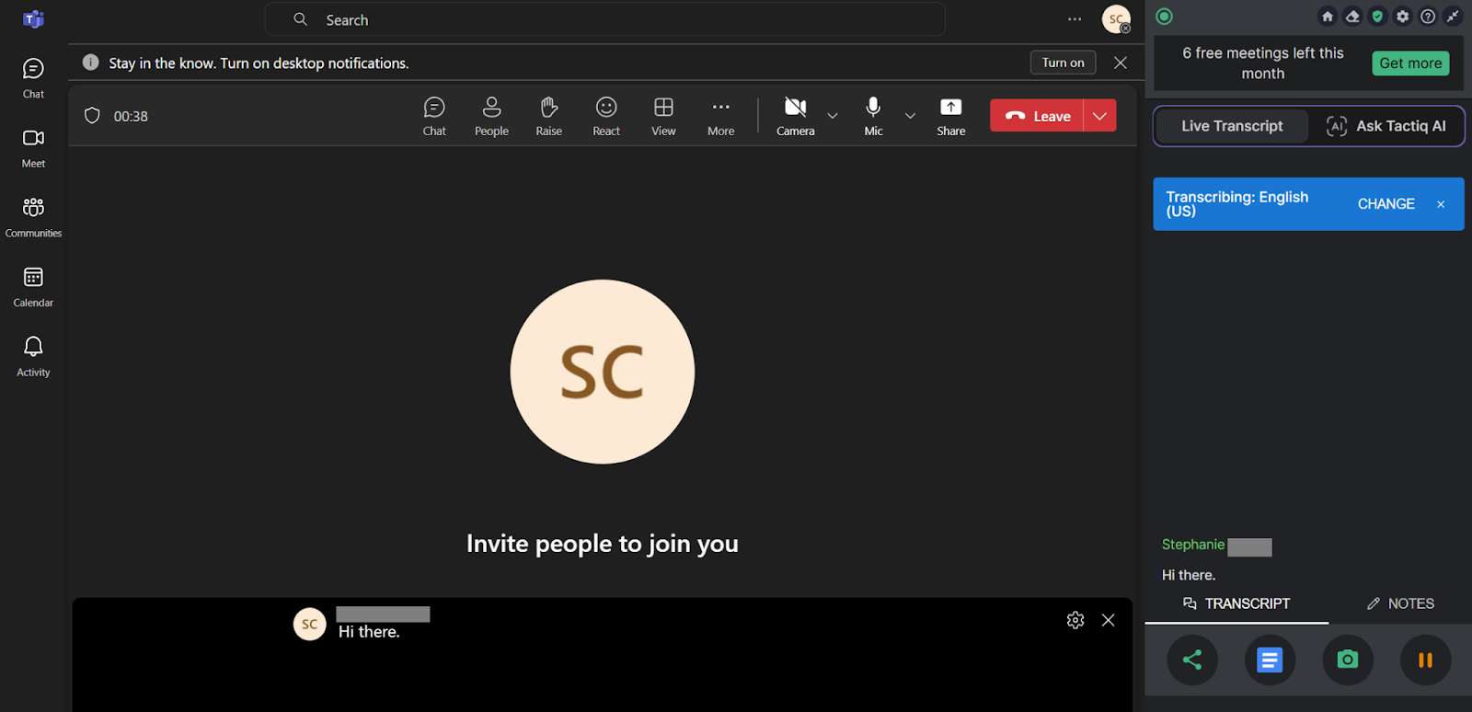Show the People participant list
Image resolution: width=1472 pixels, height=712 pixels.
[x=491, y=116]
